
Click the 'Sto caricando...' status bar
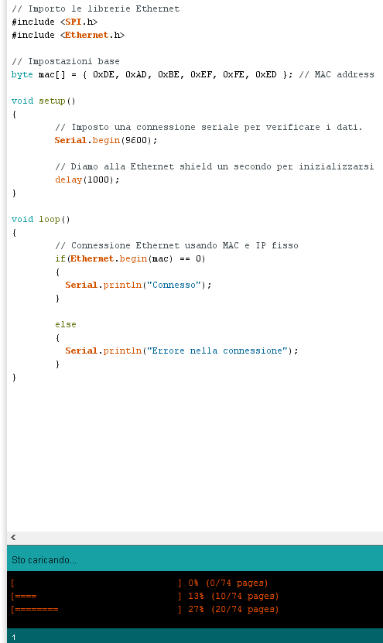(x=195, y=559)
